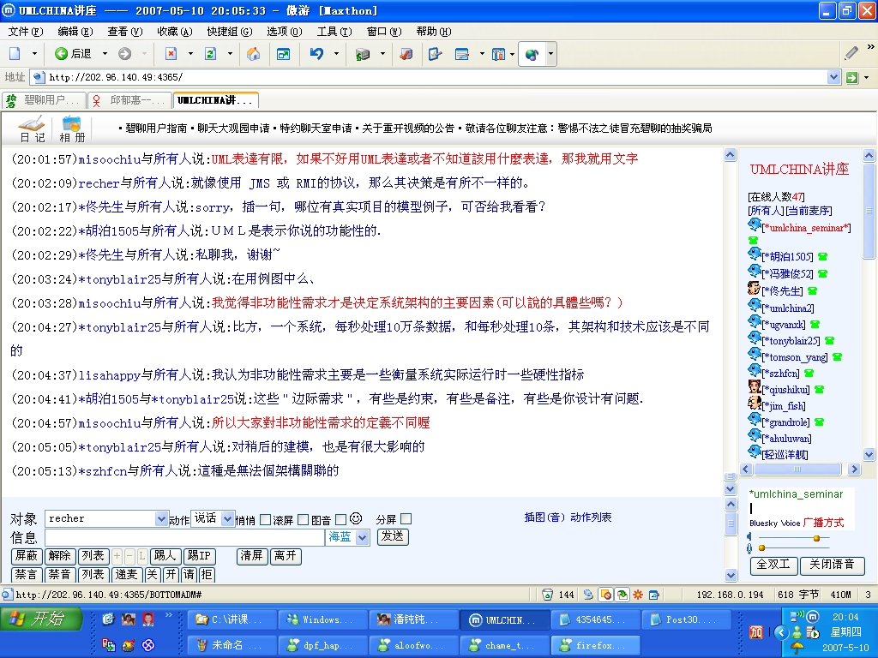Click the microphone icon in voice panel
Viewport: 878px width, 658px height.
pyautogui.click(x=749, y=547)
